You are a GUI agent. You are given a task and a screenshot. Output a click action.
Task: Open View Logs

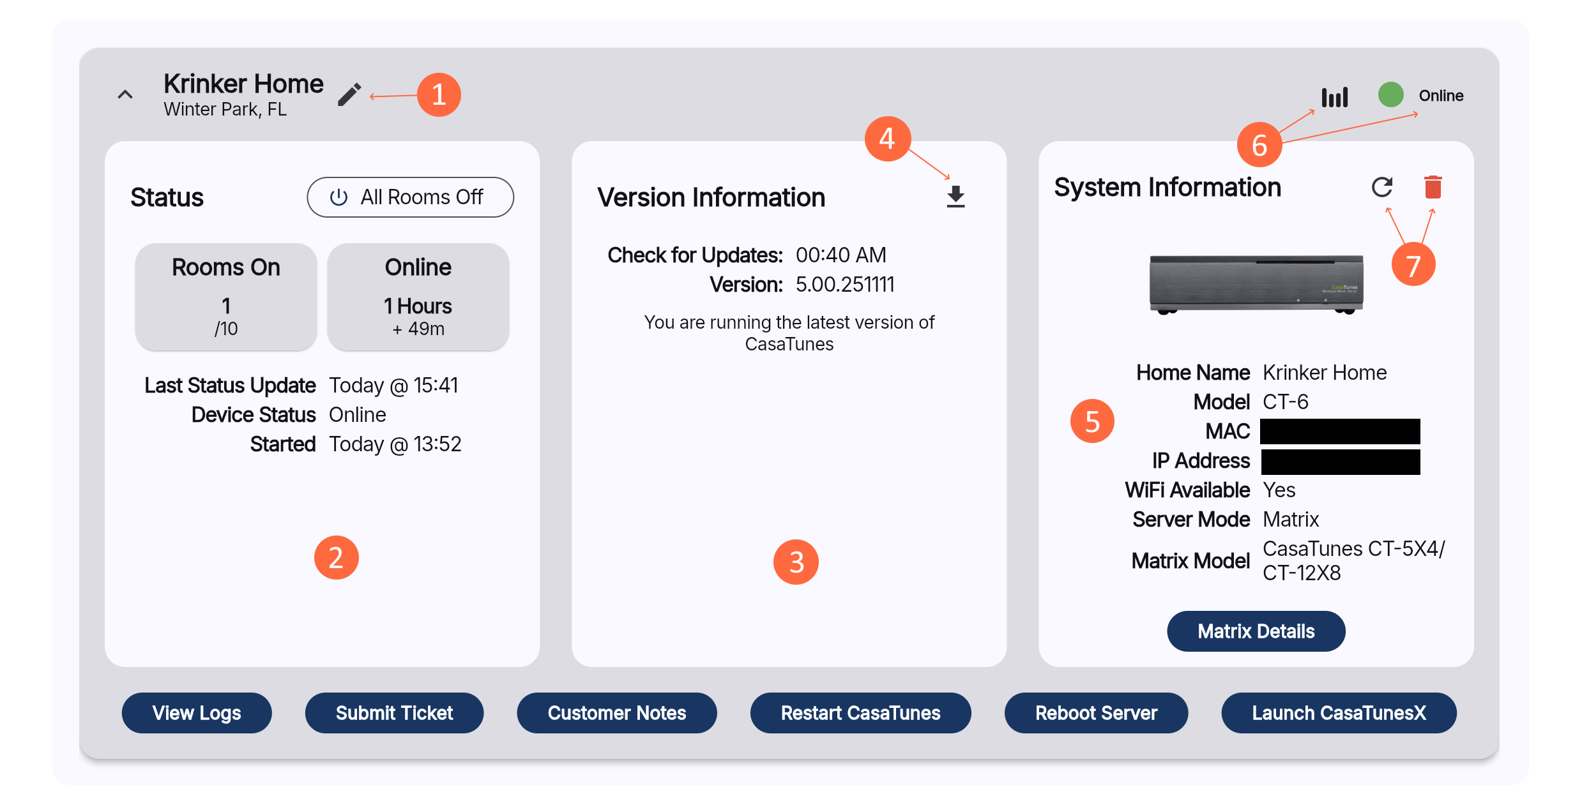(x=197, y=713)
